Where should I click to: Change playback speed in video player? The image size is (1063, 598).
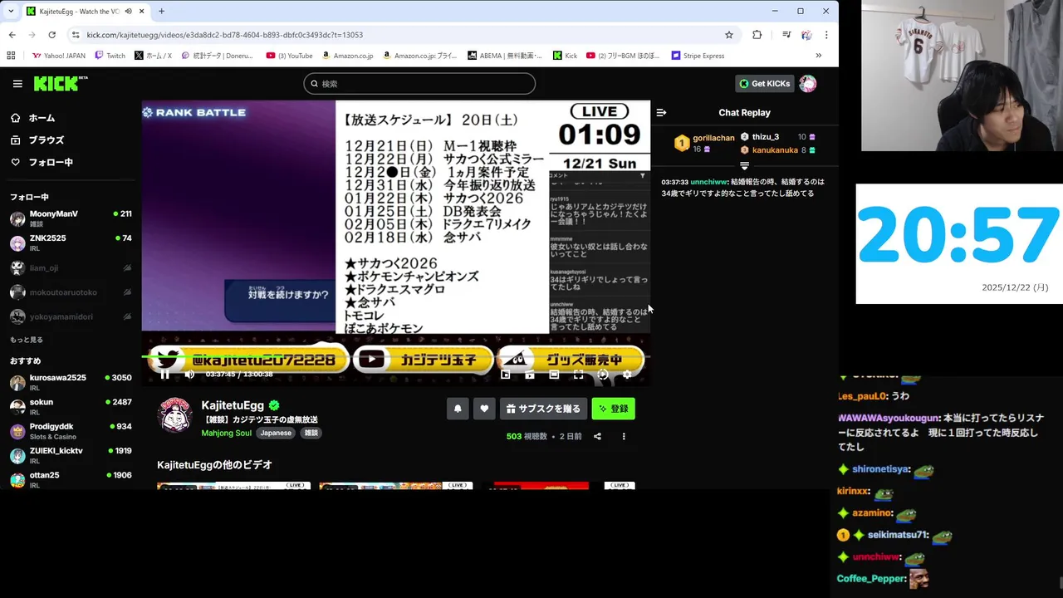coord(603,375)
